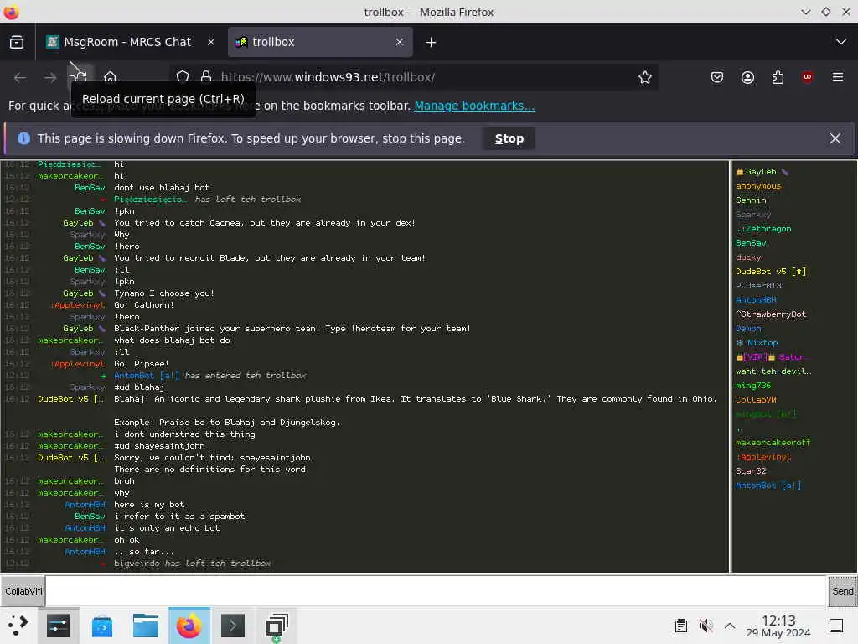Open the Manage bookmarks link
Screen dimensions: 858x644
pyautogui.click(x=474, y=106)
